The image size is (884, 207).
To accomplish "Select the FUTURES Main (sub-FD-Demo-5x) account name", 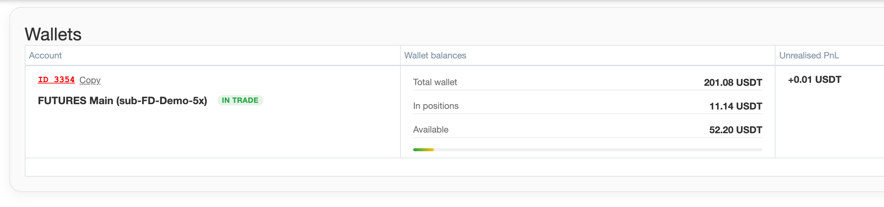I will click(122, 101).
